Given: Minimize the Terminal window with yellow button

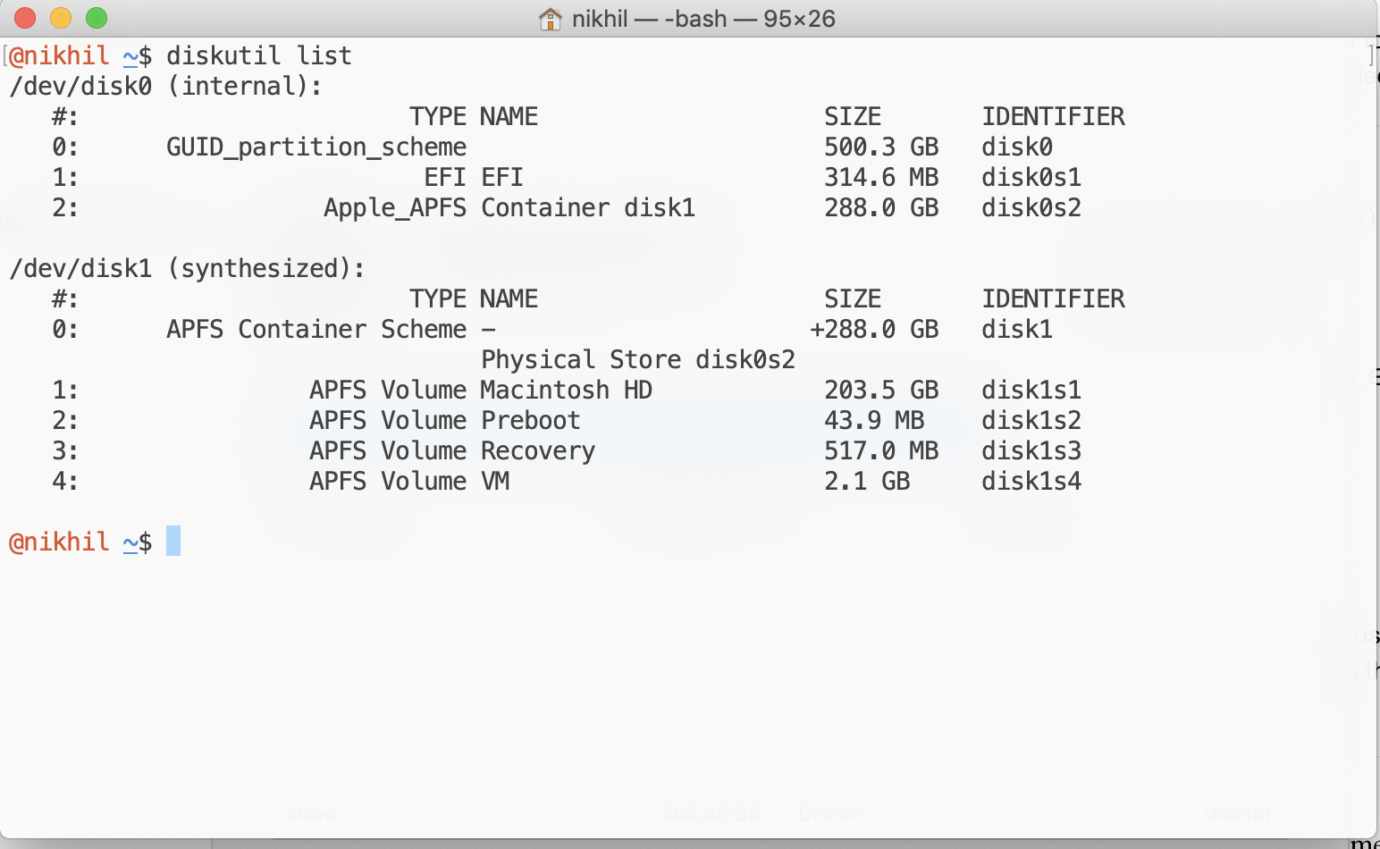Looking at the screenshot, I should click(x=61, y=18).
